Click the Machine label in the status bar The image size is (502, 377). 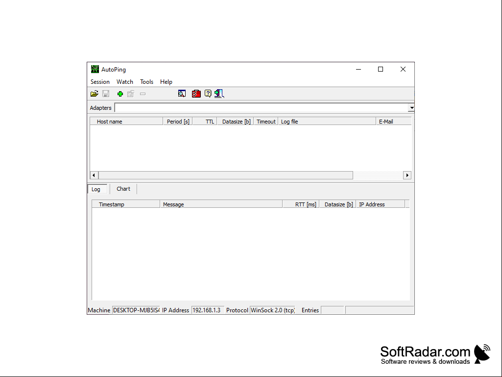pos(99,310)
